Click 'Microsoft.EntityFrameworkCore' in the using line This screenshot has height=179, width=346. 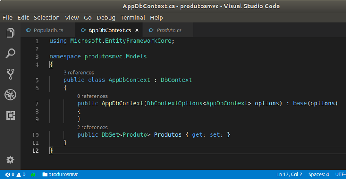121,41
